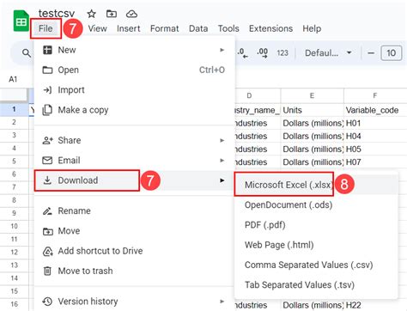Click the font size field showing 10
Image resolution: width=407 pixels, height=311 pixels.
[391, 53]
